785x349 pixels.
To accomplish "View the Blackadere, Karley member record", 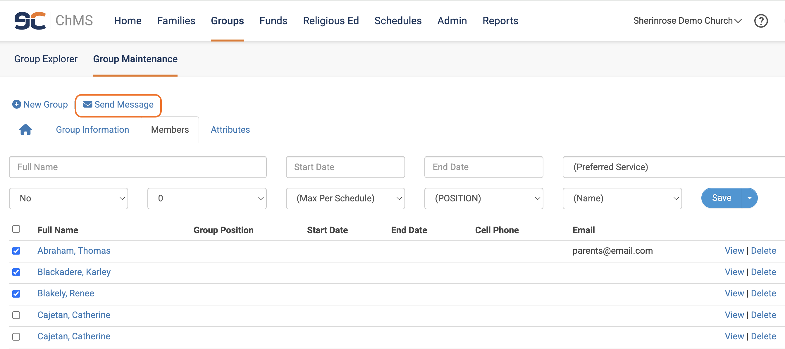I will 734,272.
